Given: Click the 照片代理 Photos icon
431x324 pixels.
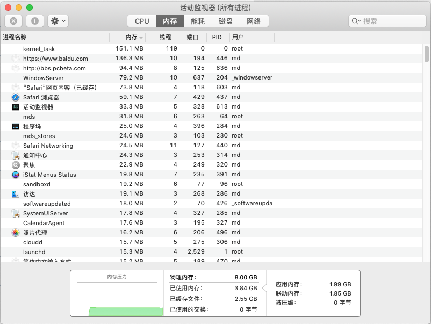Looking at the screenshot, I should point(16,233).
